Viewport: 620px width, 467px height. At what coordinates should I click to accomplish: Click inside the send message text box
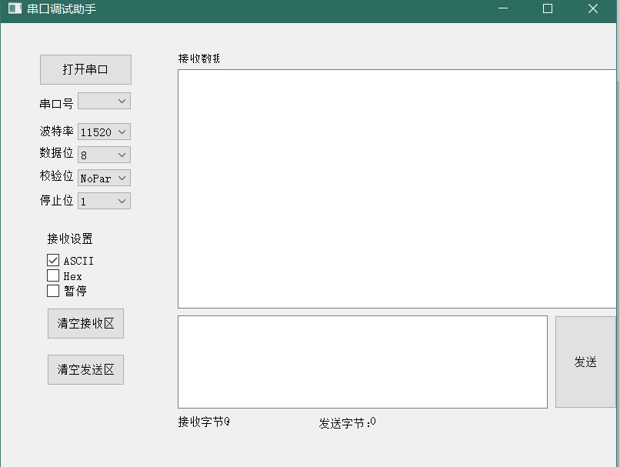(362, 360)
